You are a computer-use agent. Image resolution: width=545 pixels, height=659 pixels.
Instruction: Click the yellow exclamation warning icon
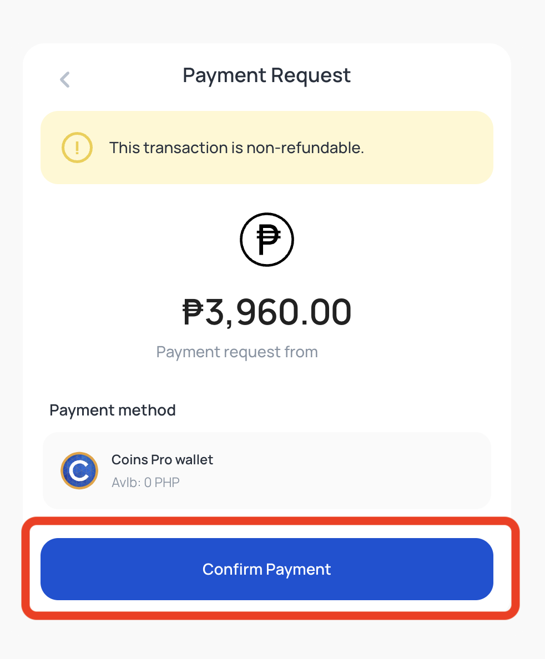click(77, 148)
